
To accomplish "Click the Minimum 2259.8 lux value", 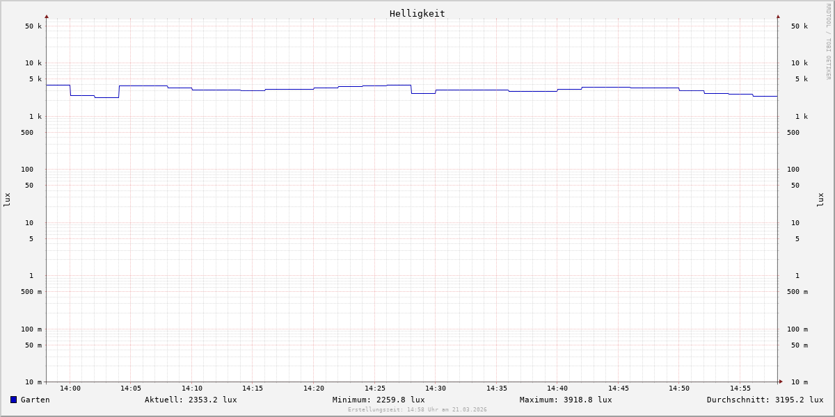I will click(x=379, y=400).
